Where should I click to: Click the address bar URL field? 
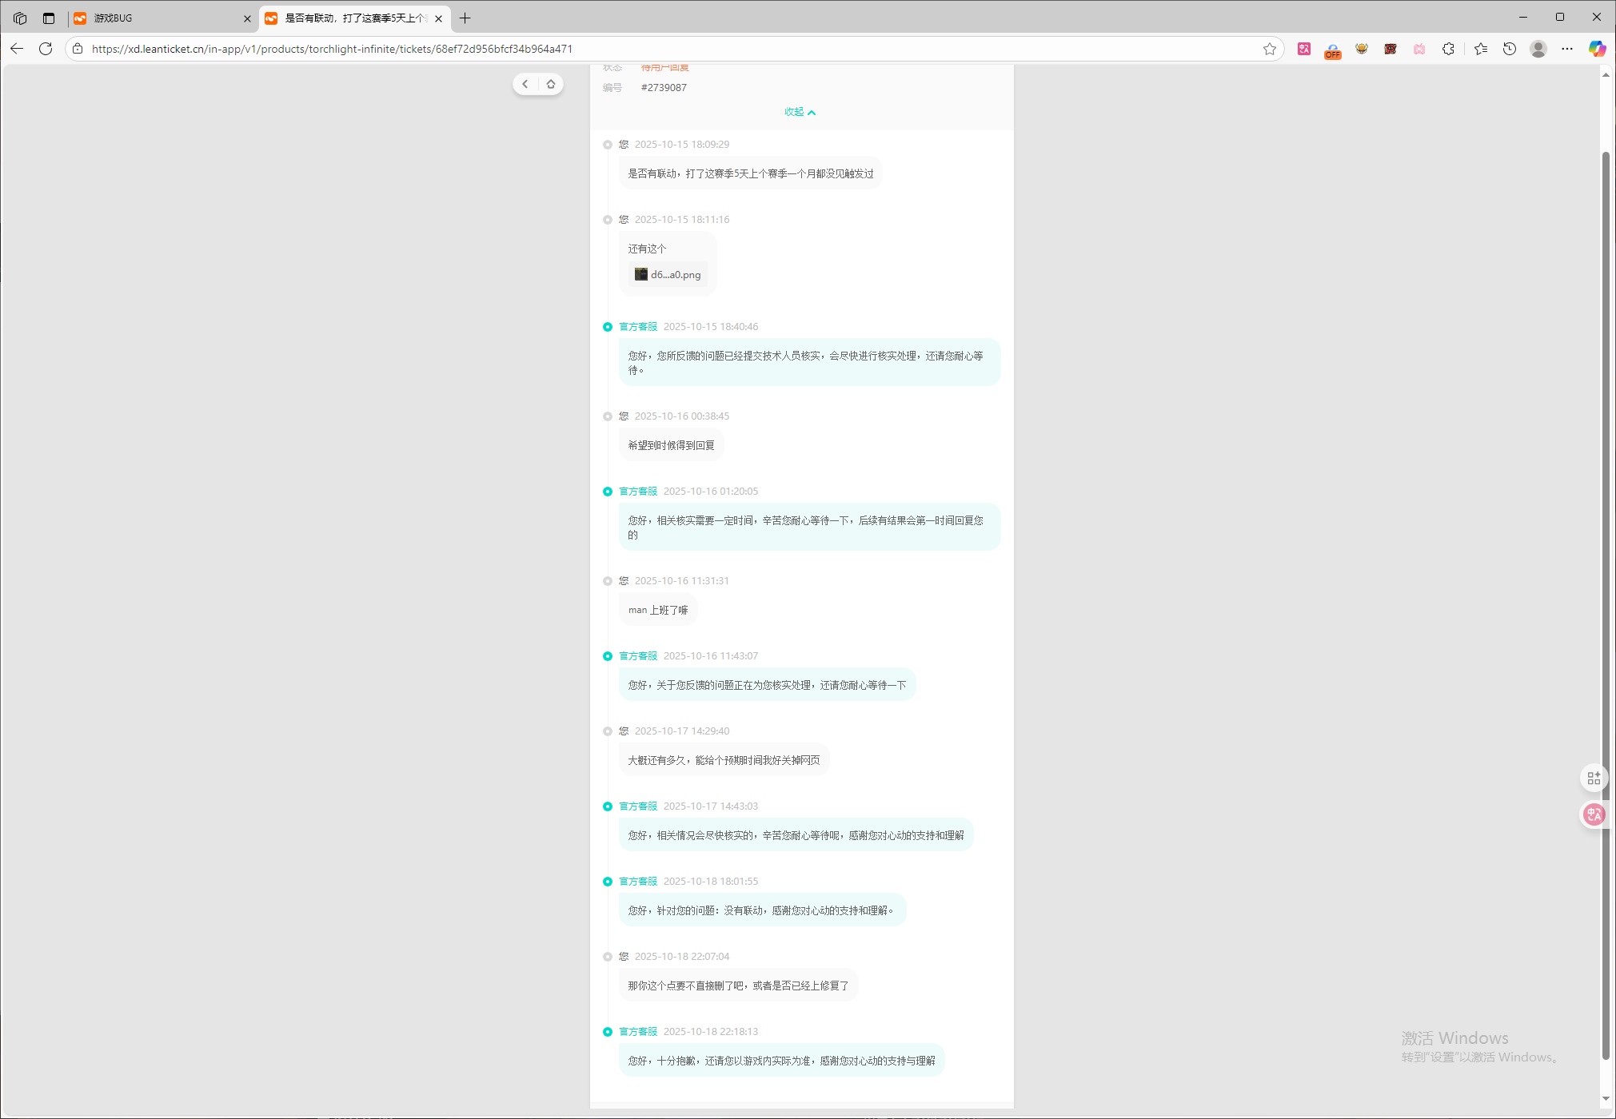tap(640, 49)
